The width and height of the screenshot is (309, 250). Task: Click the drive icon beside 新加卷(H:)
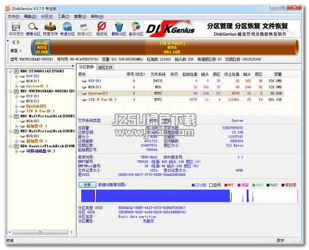[22, 141]
